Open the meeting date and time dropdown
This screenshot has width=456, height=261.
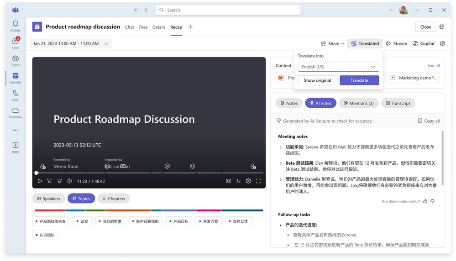click(71, 44)
